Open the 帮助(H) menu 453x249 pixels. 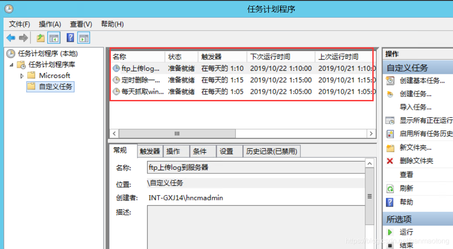point(113,24)
